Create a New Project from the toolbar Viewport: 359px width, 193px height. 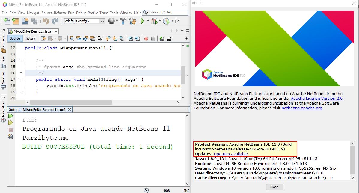point(16,21)
